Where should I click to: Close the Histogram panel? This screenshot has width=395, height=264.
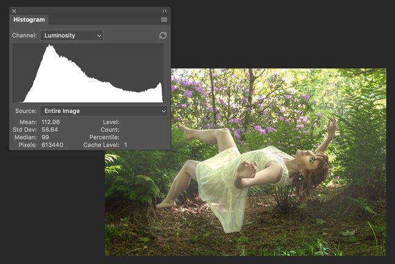(x=14, y=11)
